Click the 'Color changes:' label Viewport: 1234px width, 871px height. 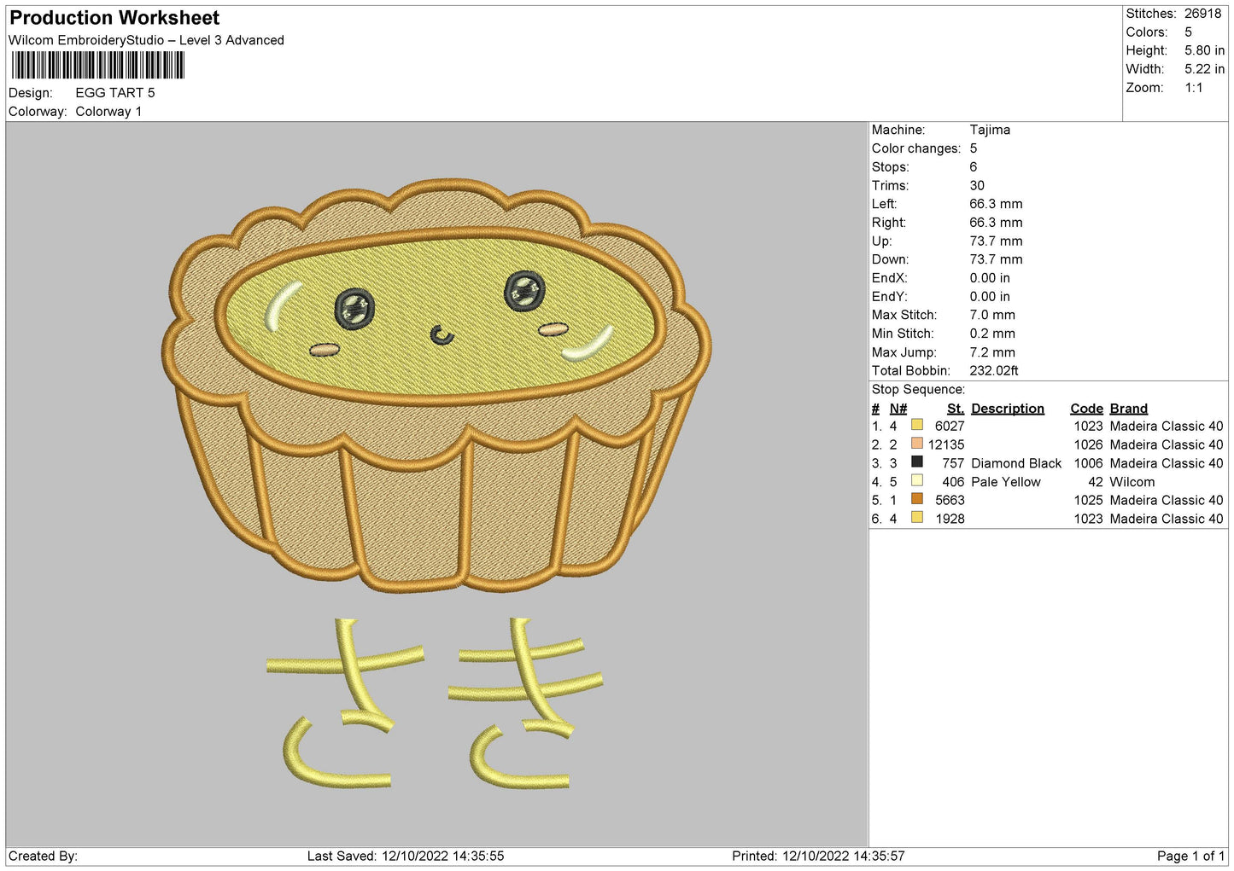[x=916, y=148]
